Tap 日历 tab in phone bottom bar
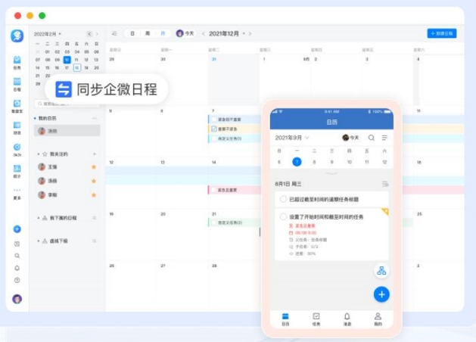476x342 pixels. [x=285, y=319]
